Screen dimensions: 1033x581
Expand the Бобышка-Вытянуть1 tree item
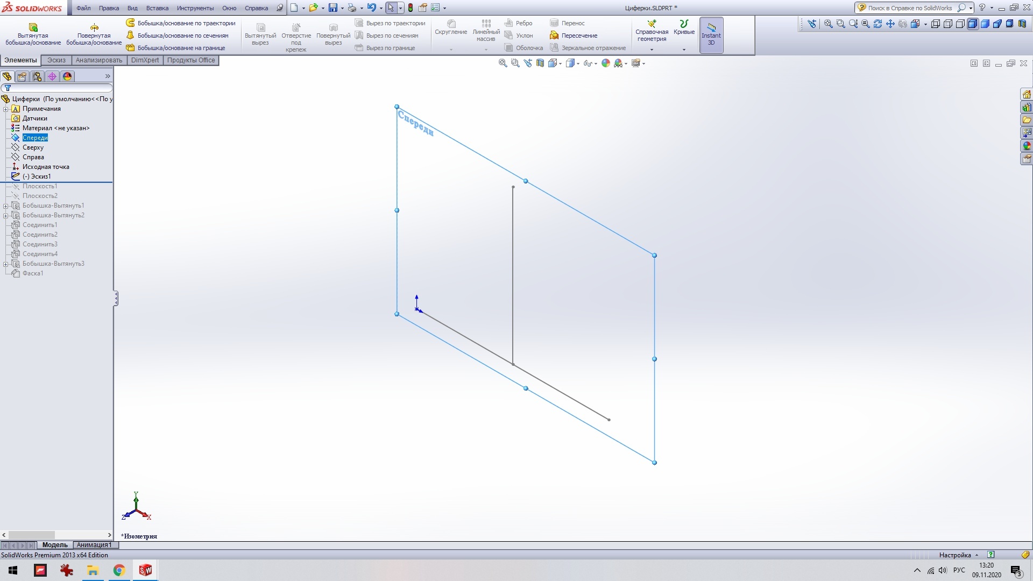pos(5,206)
